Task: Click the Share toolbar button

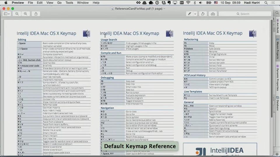Action: [x=36, y=14]
